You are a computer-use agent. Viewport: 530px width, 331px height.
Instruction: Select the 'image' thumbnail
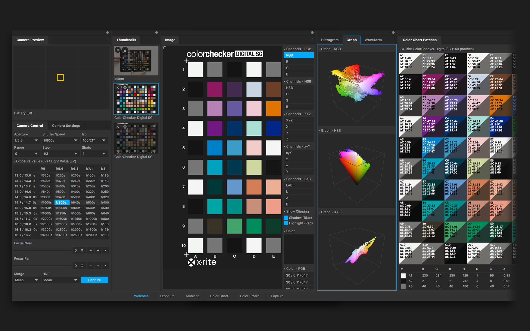click(x=136, y=60)
